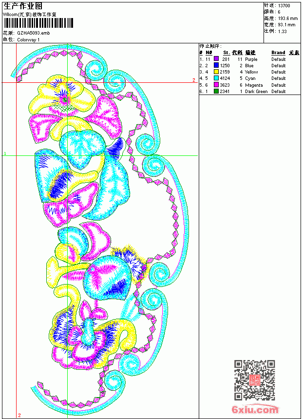Select the Magenta thread color swatch
This screenshot has height=419, width=302.
(x=216, y=85)
